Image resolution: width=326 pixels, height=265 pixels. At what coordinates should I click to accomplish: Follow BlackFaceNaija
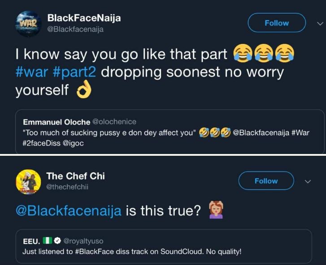[277, 23]
